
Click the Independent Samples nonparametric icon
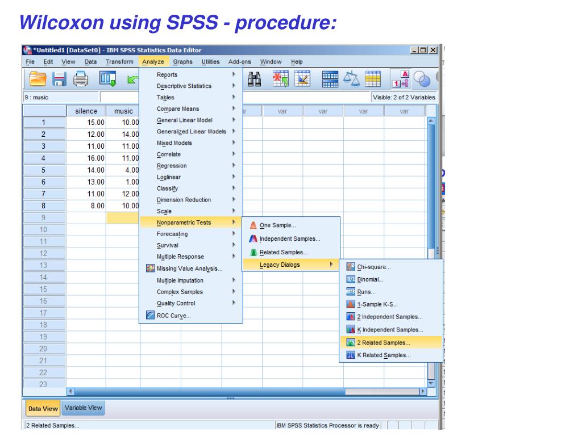[x=253, y=239]
